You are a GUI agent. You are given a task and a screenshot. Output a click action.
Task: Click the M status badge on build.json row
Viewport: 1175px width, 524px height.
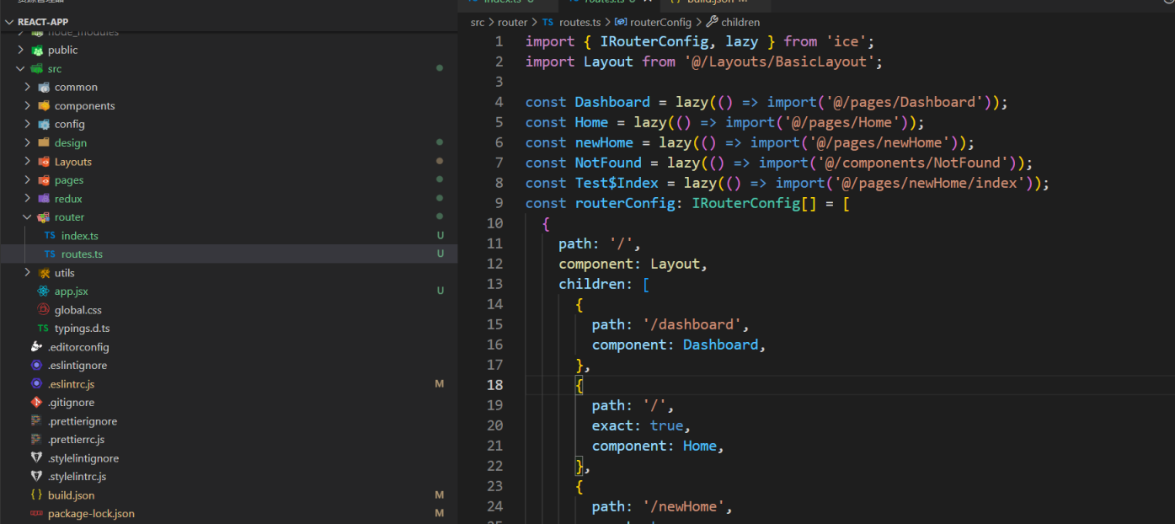[x=440, y=495]
